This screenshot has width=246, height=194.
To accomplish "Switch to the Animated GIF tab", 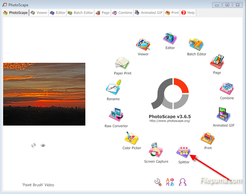I will point(149,13).
